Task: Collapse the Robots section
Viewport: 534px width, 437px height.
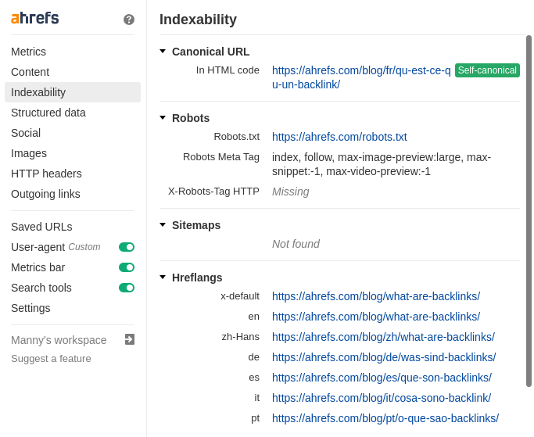Action: [x=163, y=118]
